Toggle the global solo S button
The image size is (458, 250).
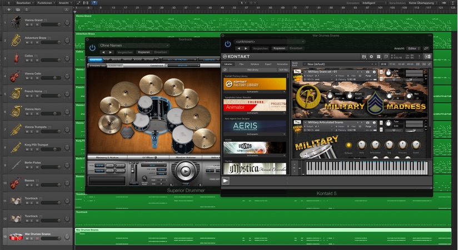tap(26, 9)
